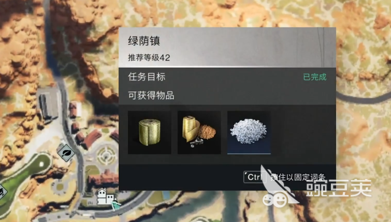
Task: Click the 按住以固定词条 hint text
Action: coord(298,177)
